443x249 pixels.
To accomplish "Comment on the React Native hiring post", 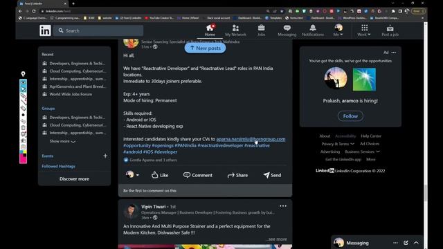I will [x=198, y=175].
